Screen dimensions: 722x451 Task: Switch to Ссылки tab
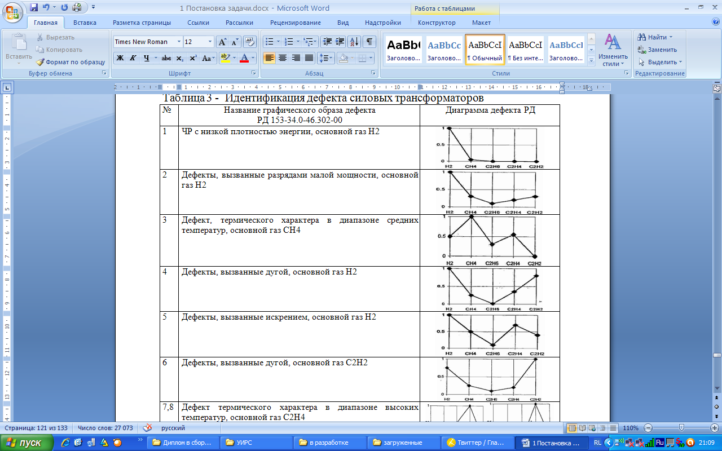click(199, 23)
